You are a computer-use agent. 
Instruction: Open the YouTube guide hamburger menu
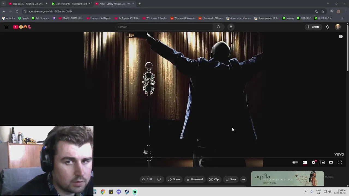click(x=7, y=27)
